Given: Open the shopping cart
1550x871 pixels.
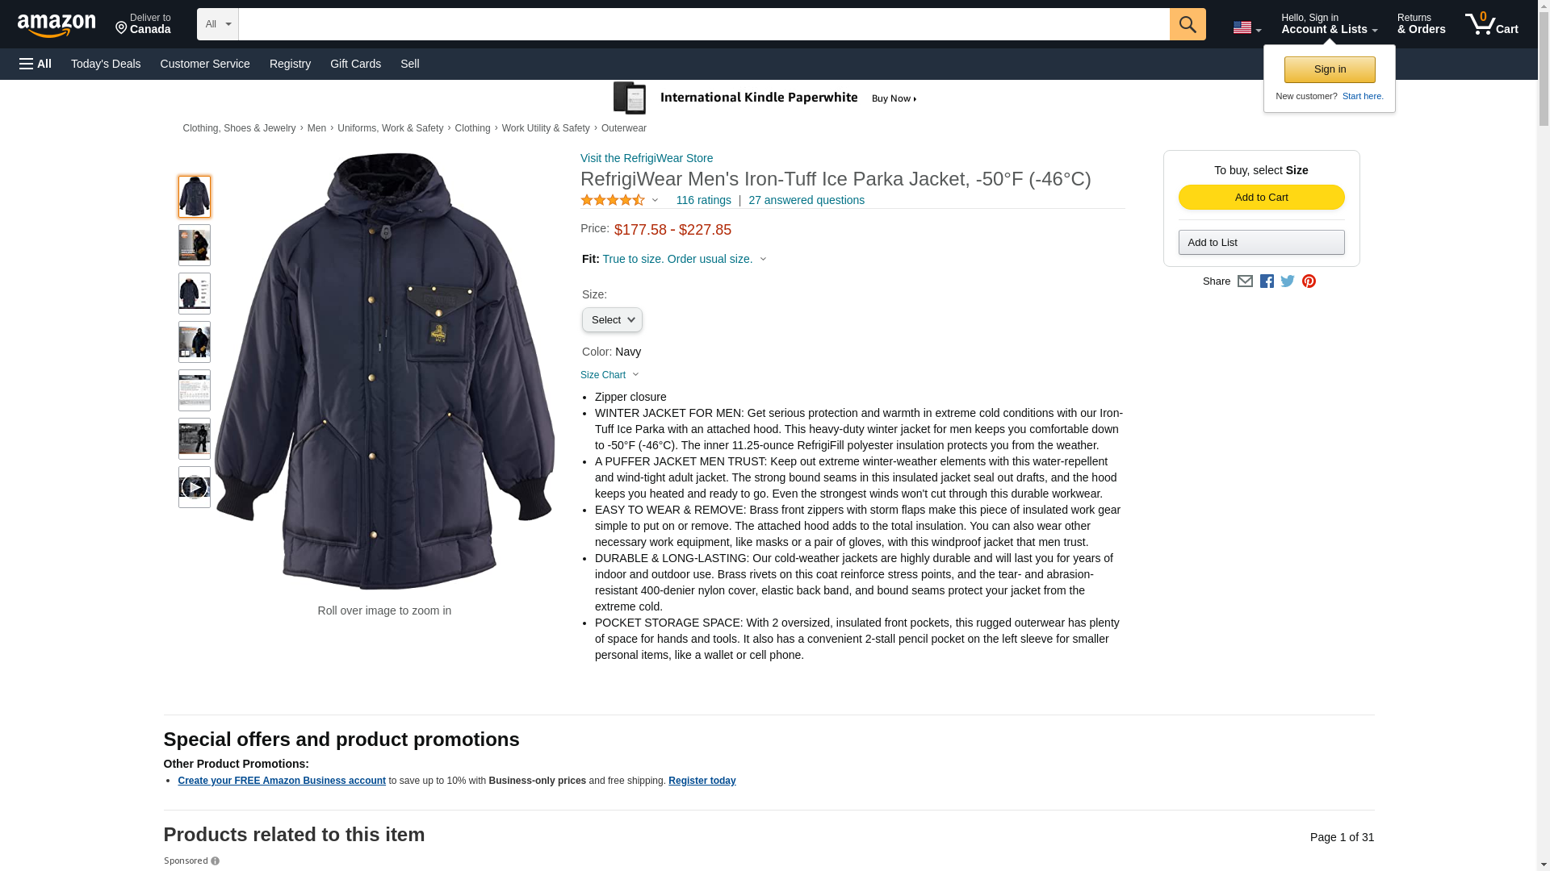Looking at the screenshot, I should click(1491, 24).
